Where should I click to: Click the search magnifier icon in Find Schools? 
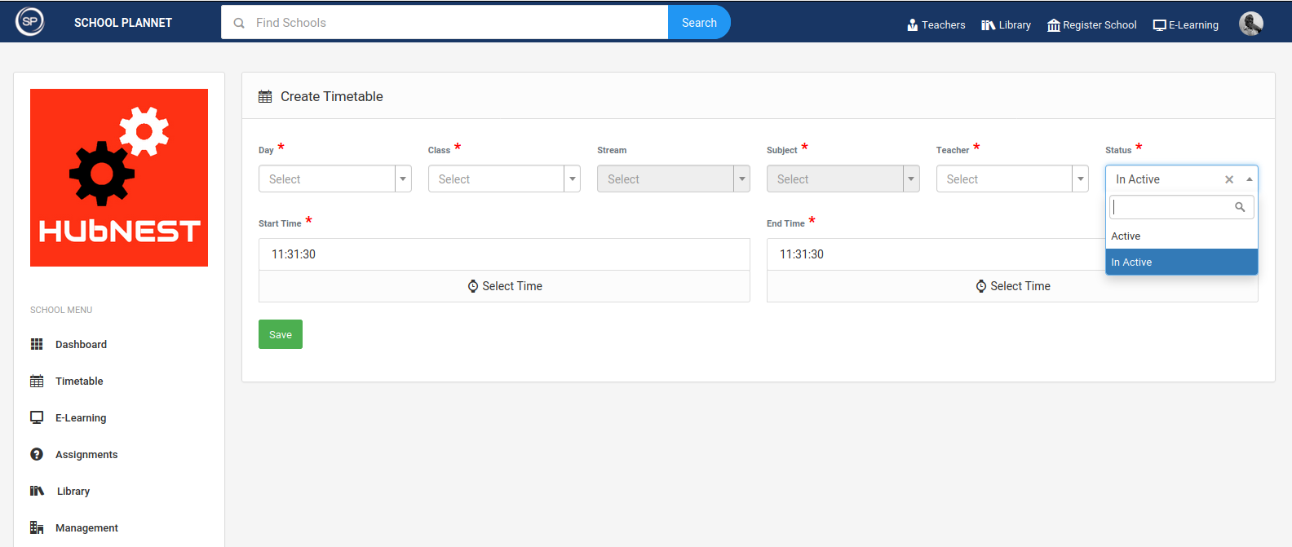click(239, 23)
